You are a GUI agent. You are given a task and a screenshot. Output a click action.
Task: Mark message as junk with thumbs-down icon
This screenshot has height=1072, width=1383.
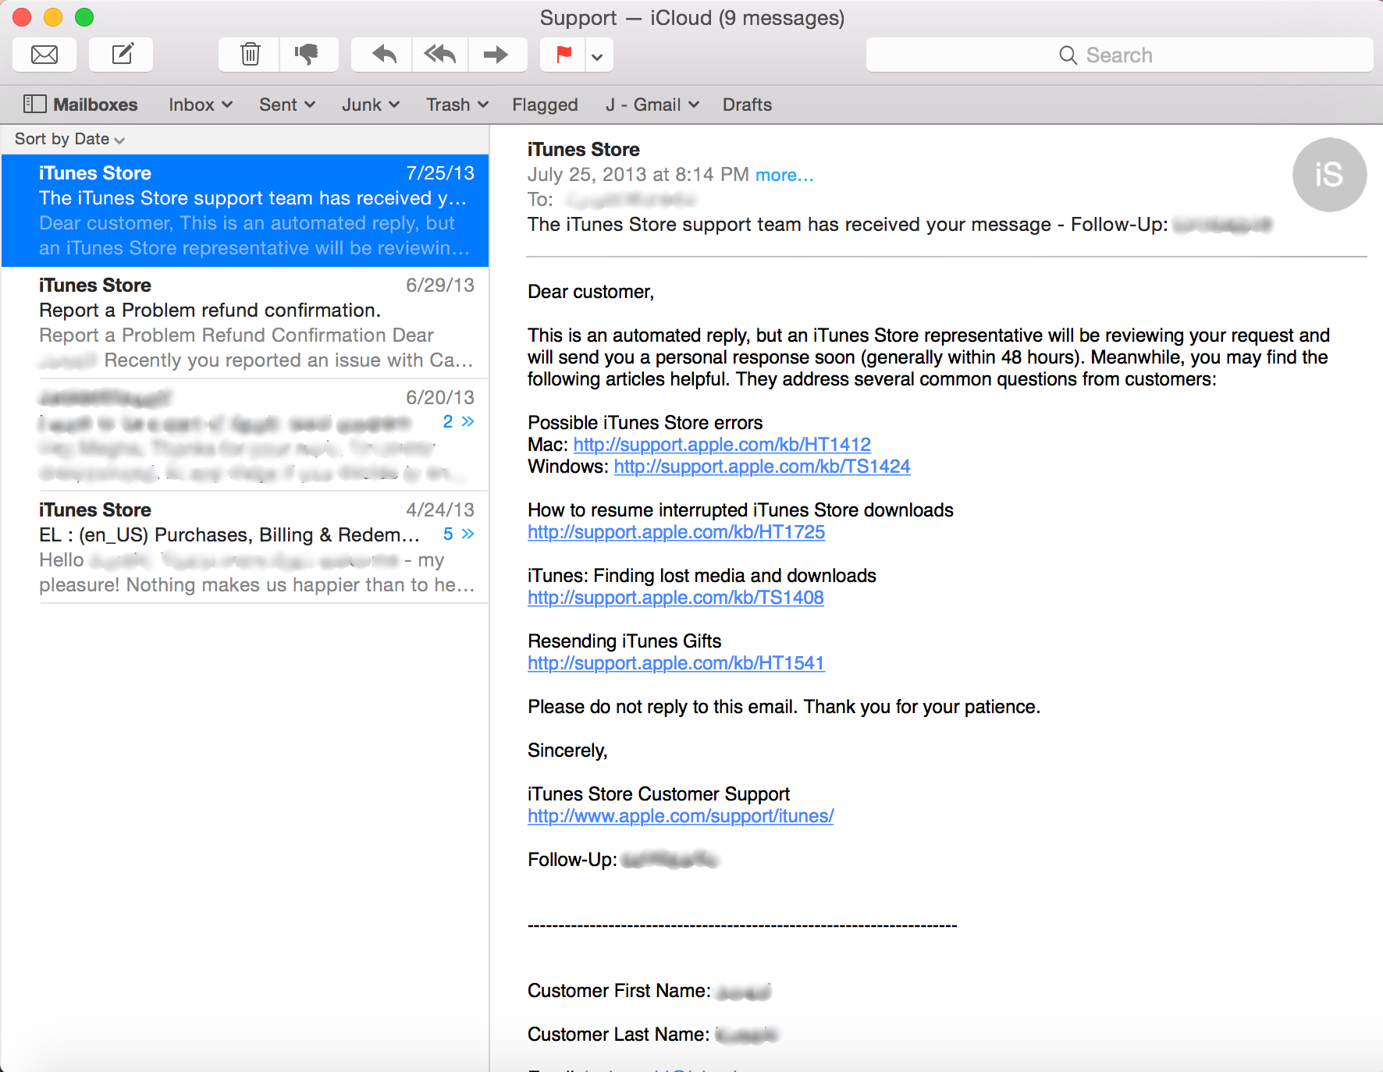[308, 55]
